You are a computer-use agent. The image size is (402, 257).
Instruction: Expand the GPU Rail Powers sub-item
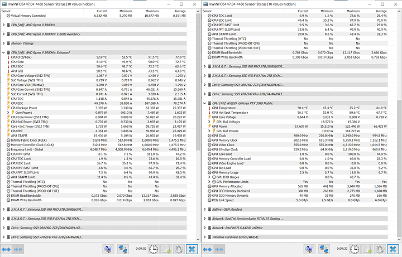209,131
